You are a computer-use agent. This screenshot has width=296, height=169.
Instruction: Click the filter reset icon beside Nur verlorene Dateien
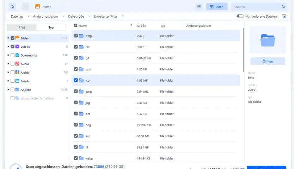[284, 16]
